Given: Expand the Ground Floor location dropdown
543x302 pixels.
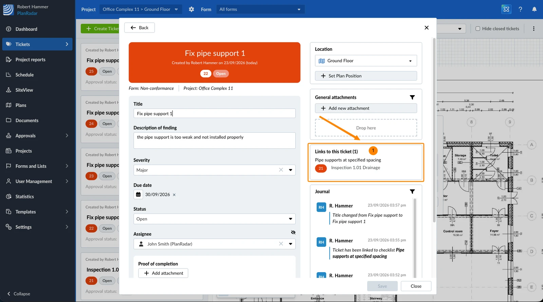Looking at the screenshot, I should pos(366,61).
